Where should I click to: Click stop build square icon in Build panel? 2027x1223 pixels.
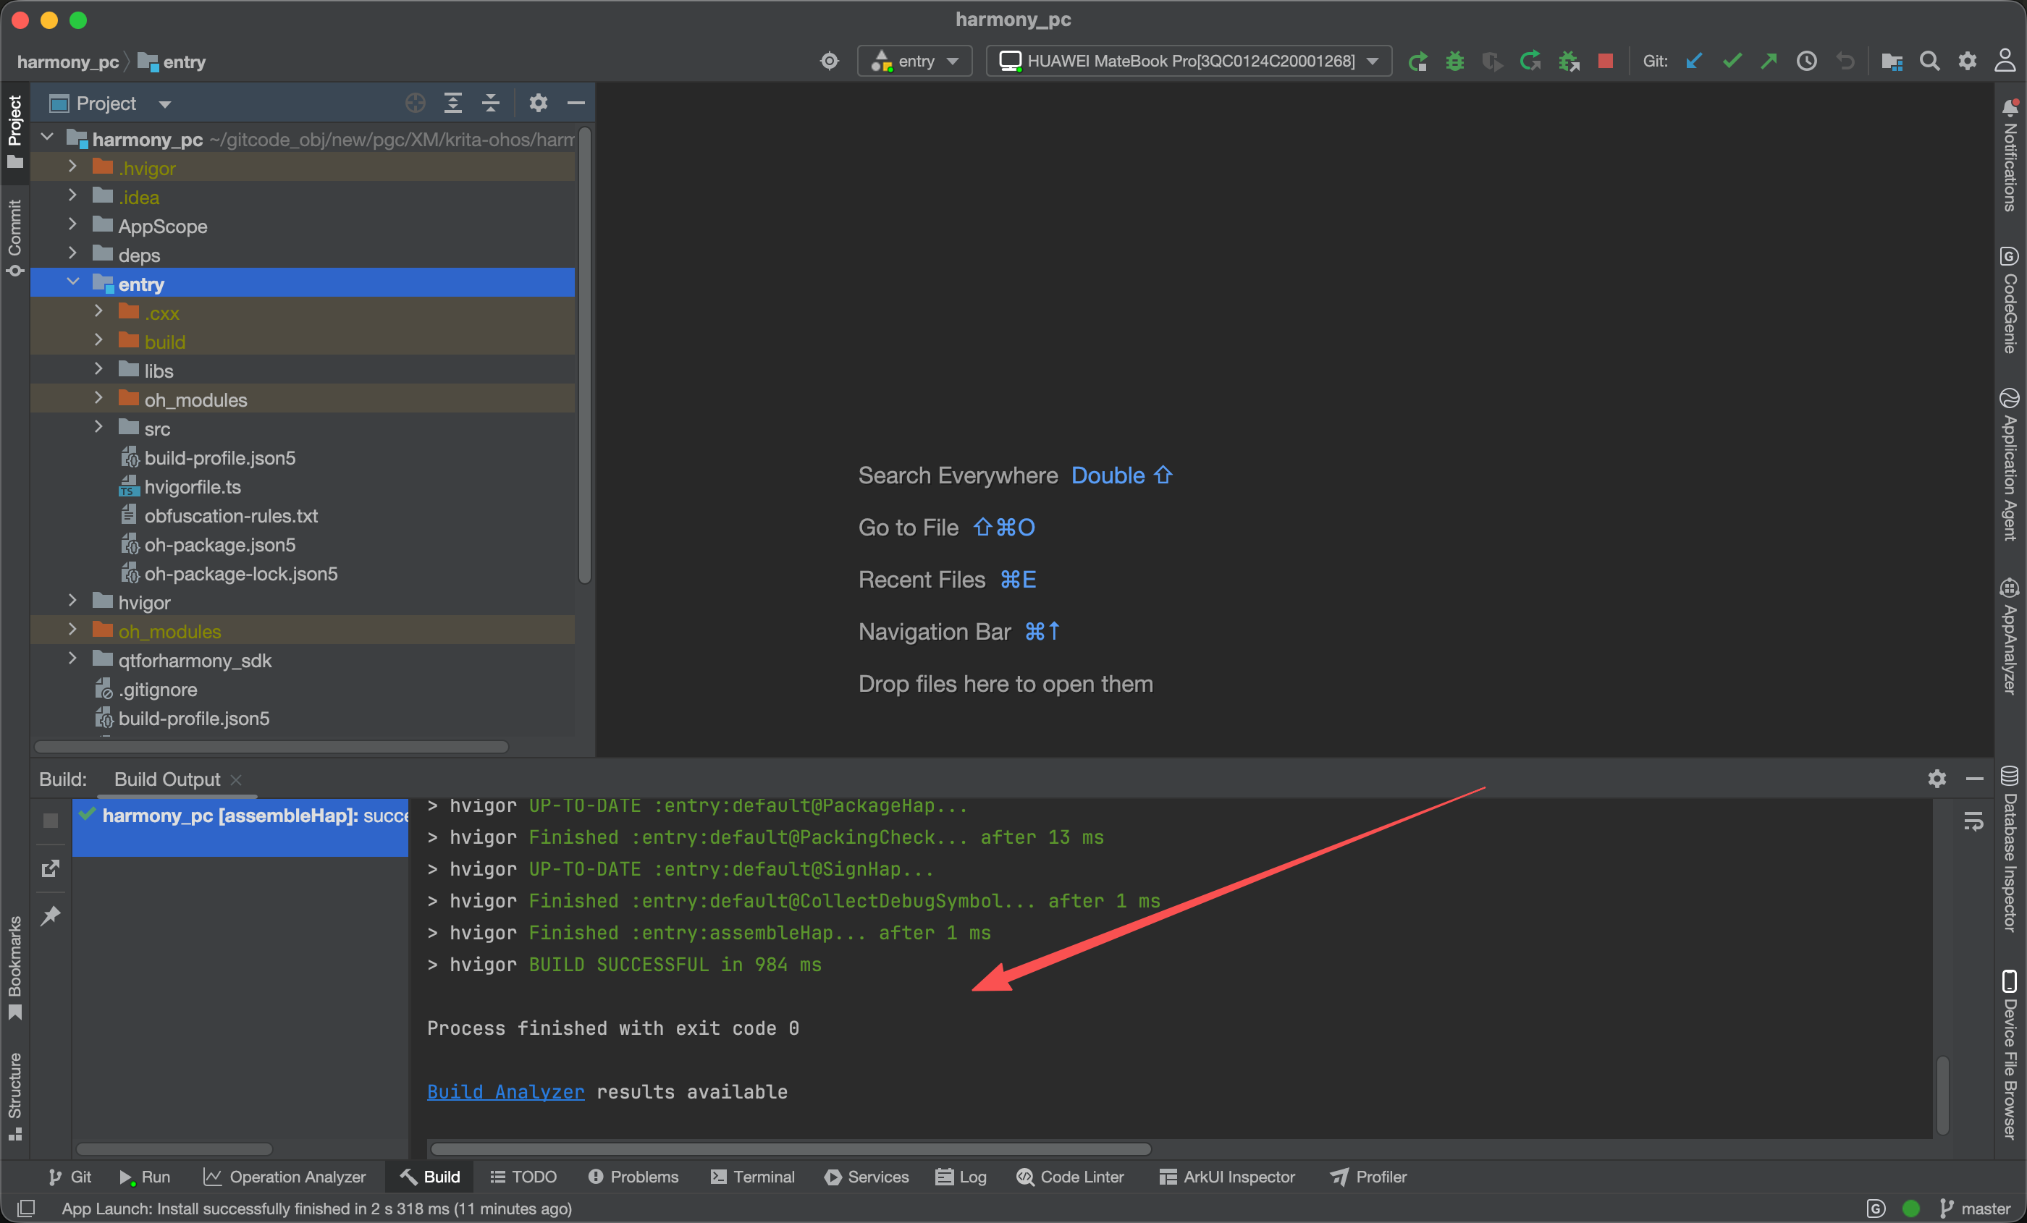pos(50,820)
